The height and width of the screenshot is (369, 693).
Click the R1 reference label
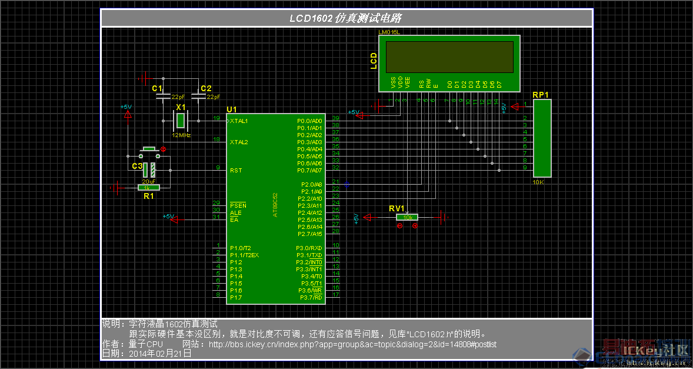coord(148,196)
